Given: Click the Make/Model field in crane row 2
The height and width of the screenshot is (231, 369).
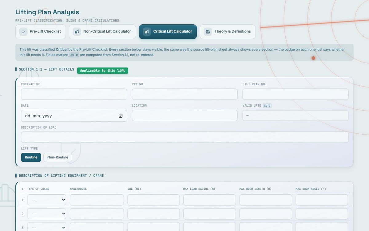Looking at the screenshot, I should coord(97,214).
